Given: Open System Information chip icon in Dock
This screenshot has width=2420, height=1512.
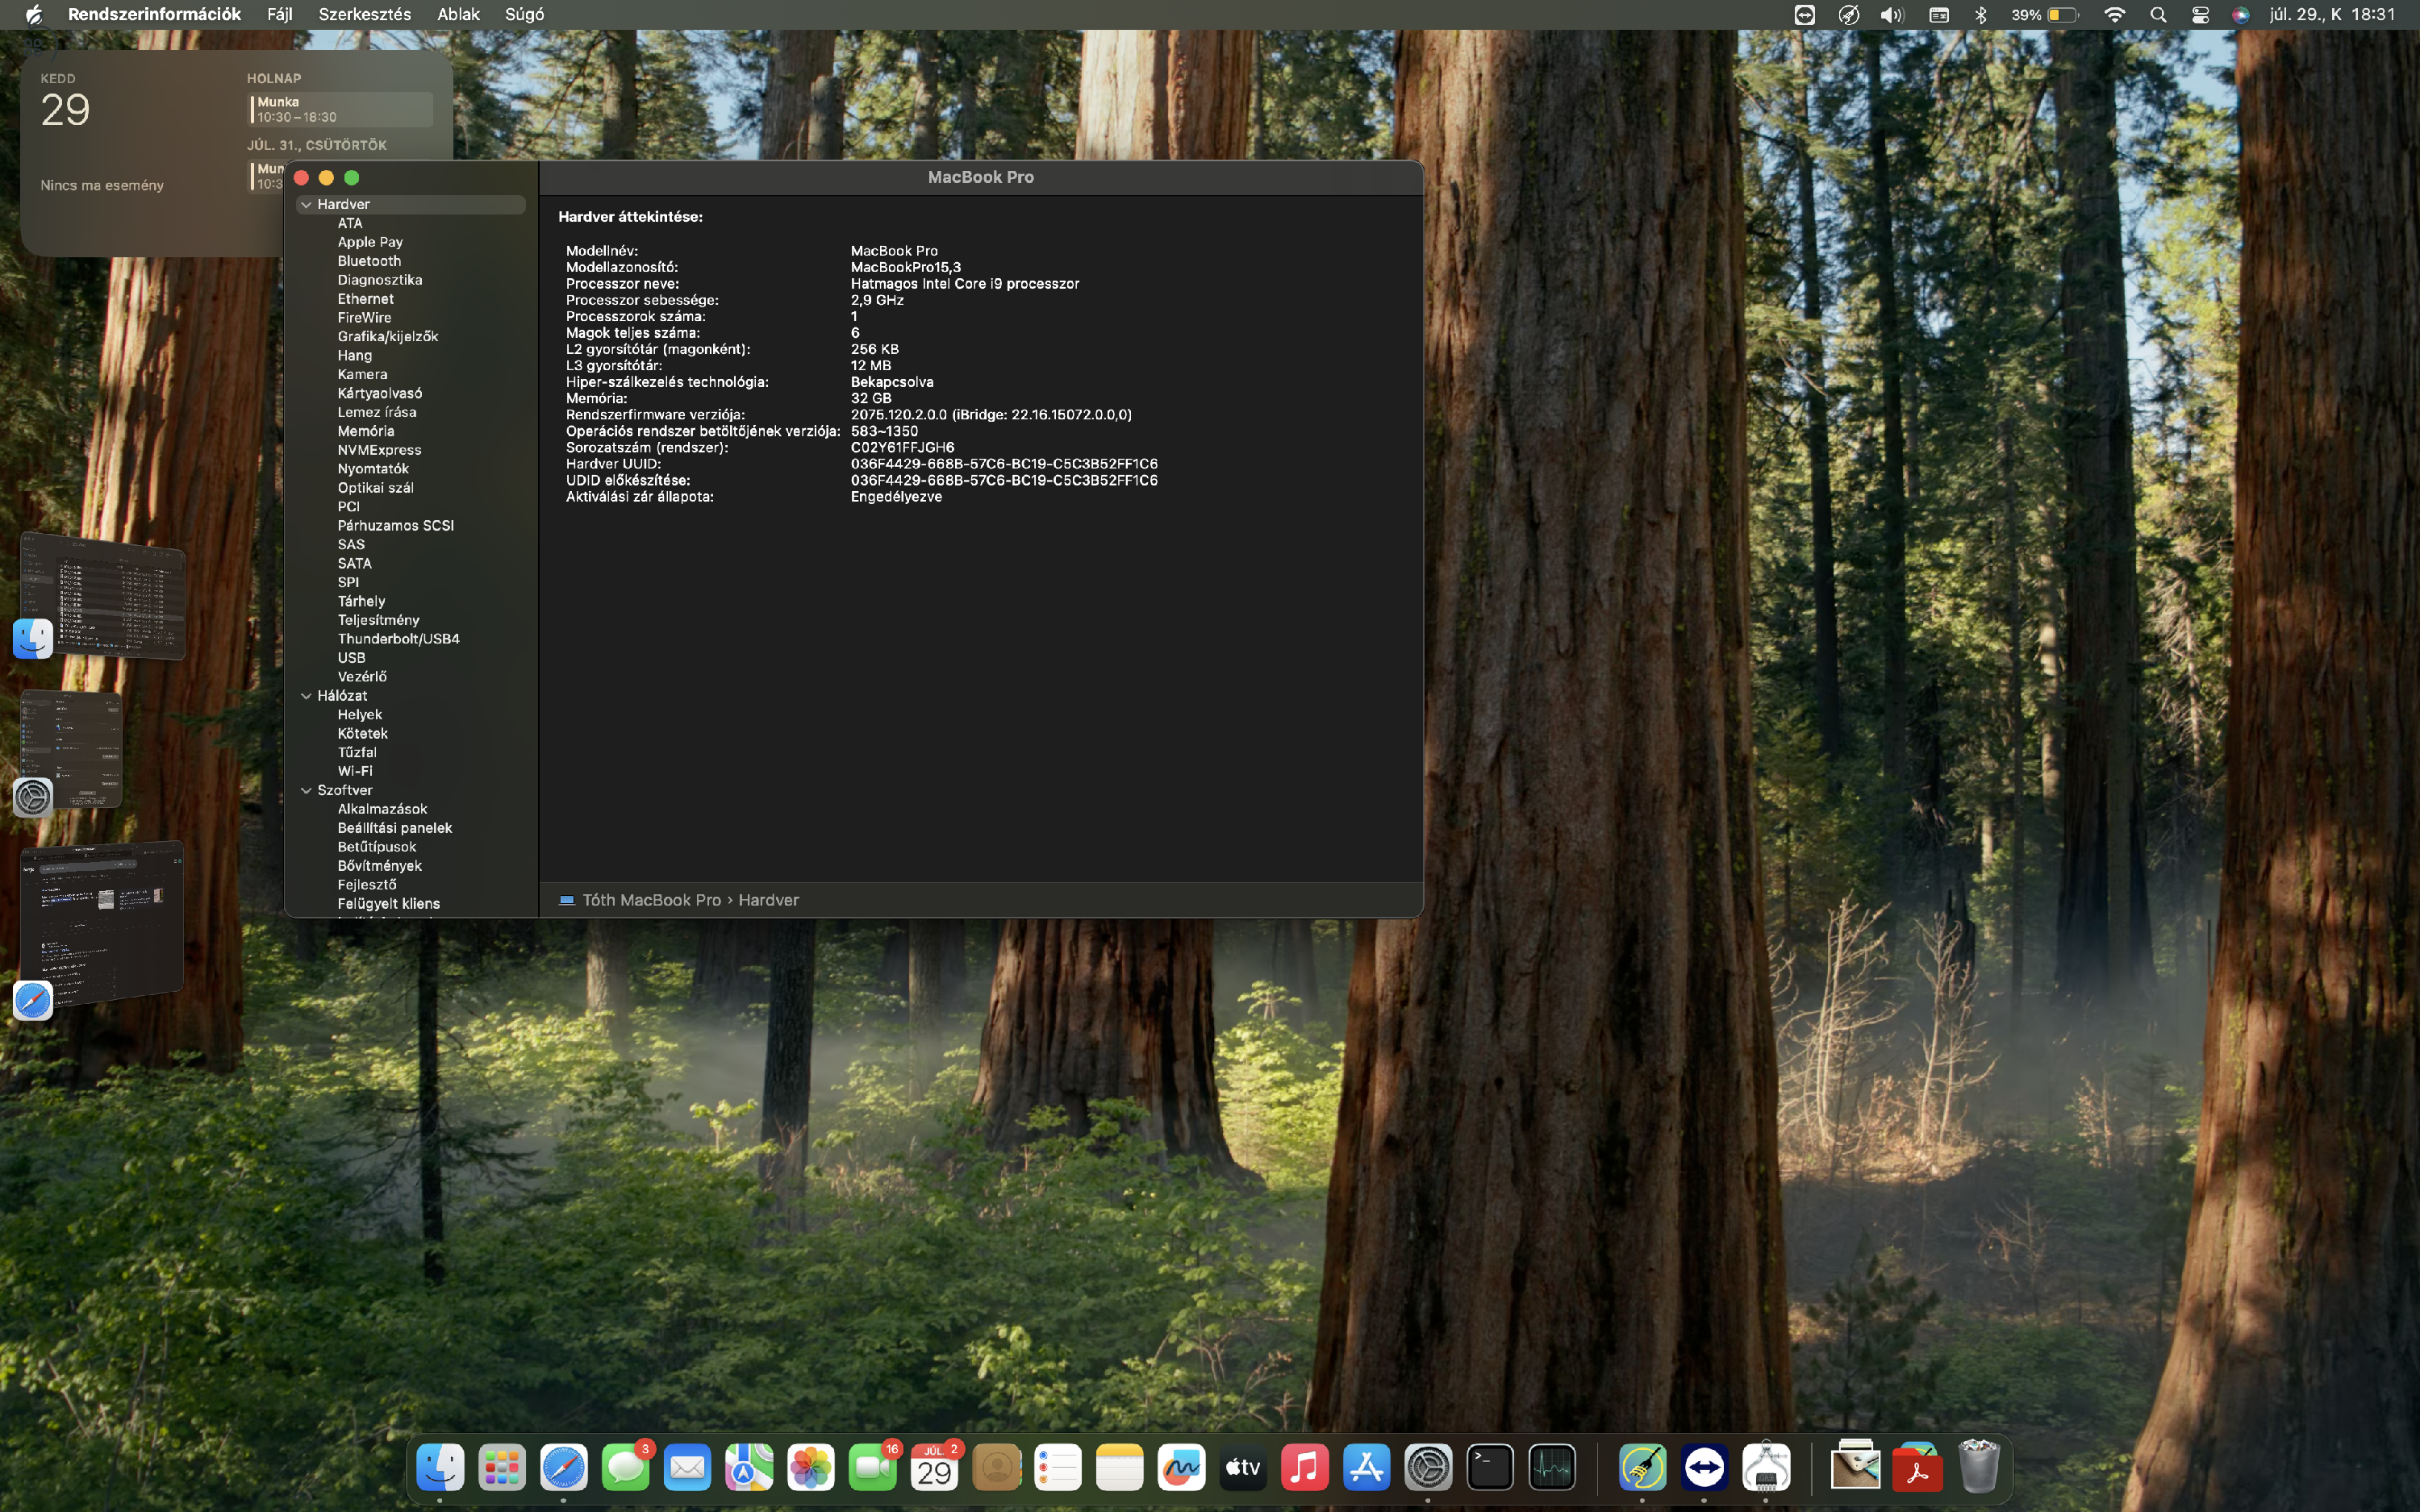Looking at the screenshot, I should click(x=1766, y=1467).
